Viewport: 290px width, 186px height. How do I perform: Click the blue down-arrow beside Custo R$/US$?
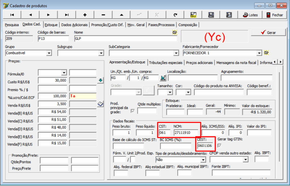pos(101,80)
